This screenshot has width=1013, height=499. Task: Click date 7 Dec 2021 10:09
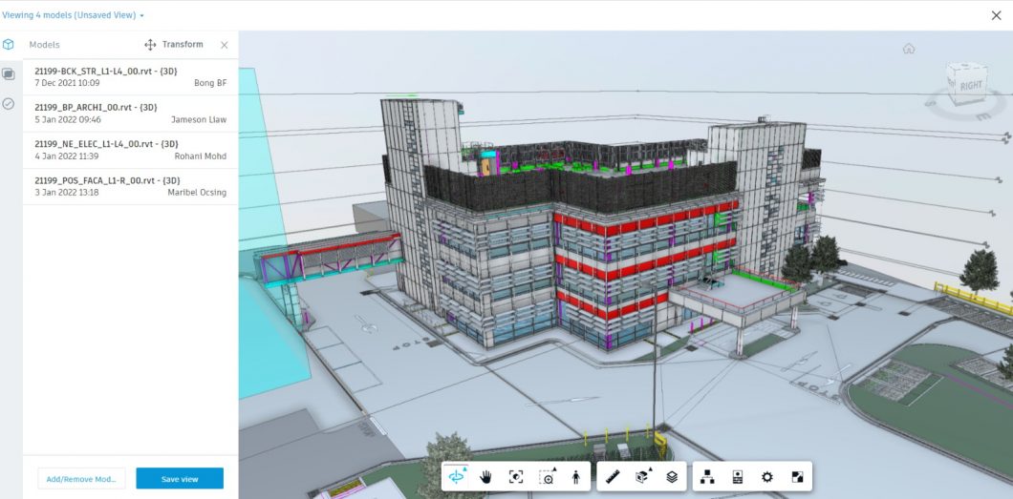[67, 83]
